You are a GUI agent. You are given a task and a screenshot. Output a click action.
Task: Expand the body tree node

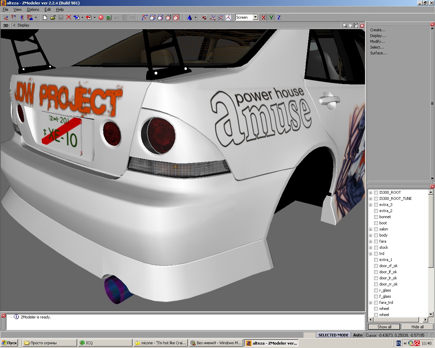[x=370, y=235]
